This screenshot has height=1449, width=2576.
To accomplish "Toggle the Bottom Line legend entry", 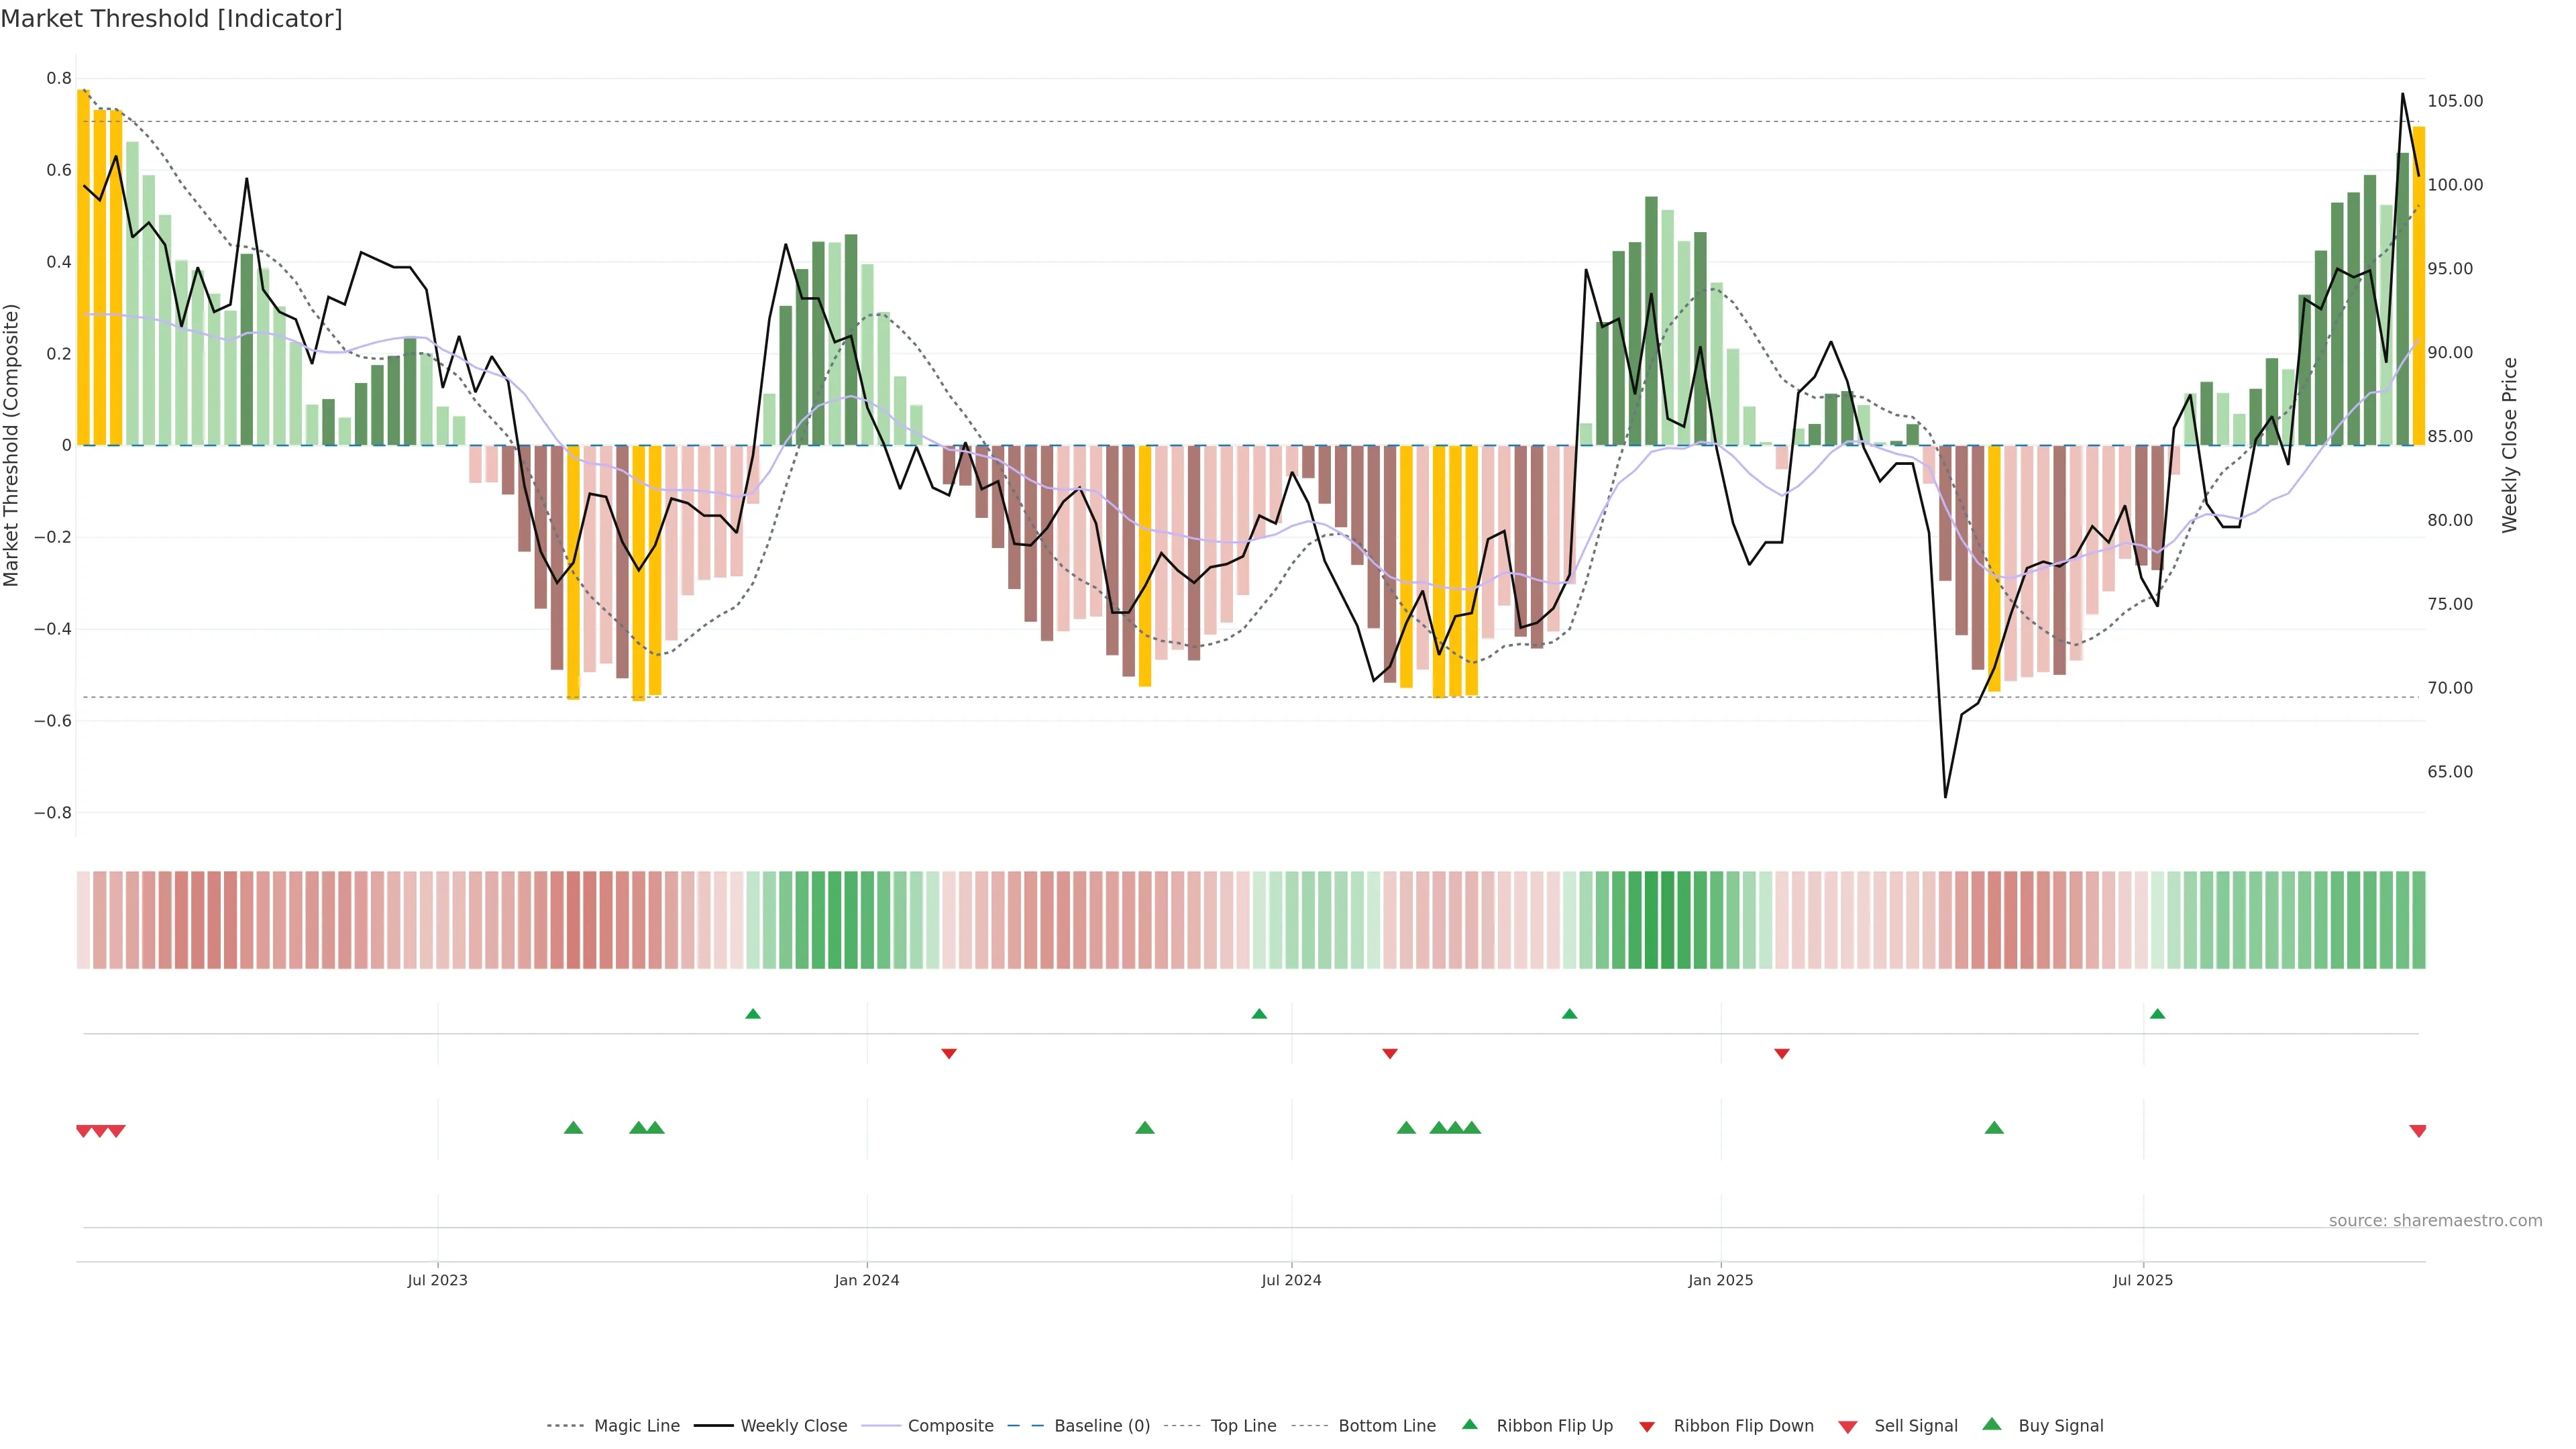I will point(1386,1426).
